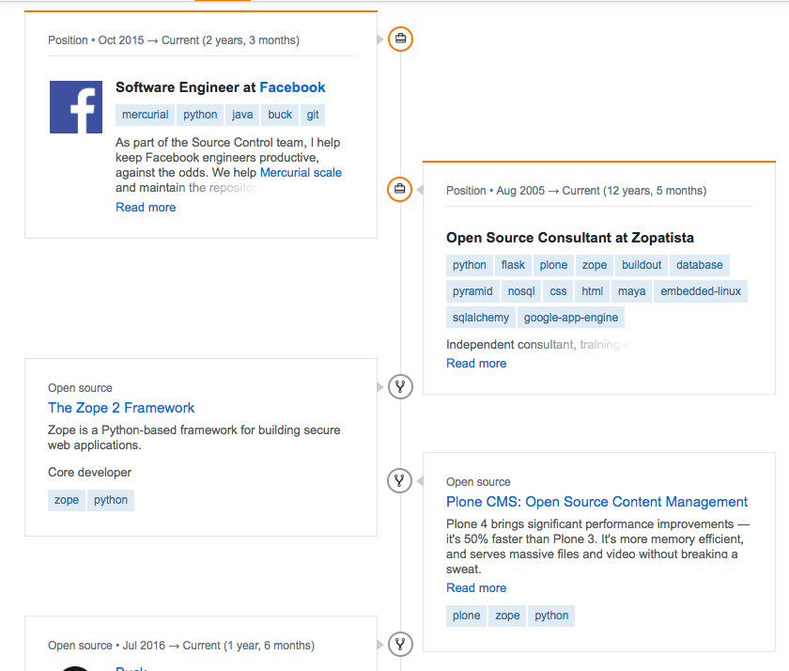Select the java tag
The height and width of the screenshot is (671, 789).
(x=242, y=115)
